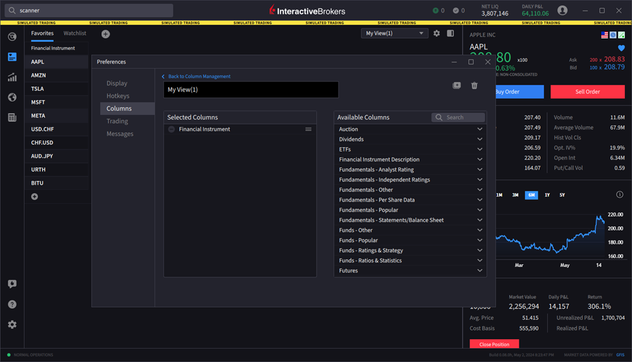Select the 5Y chart range
Screen dimensions: 632x362
click(562, 195)
